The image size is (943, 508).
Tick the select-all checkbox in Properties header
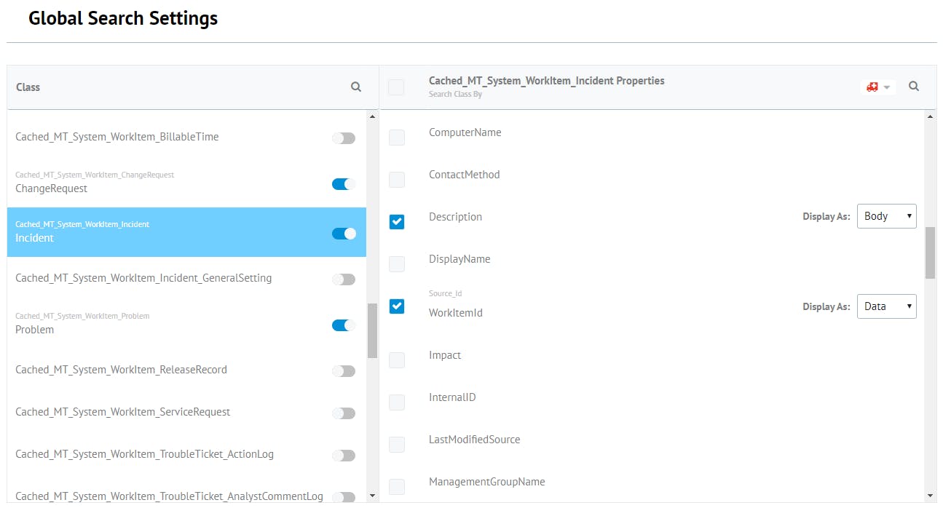tap(396, 87)
